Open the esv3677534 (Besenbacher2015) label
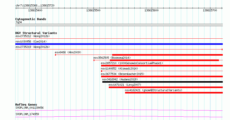This screenshot has width=230, height=120. [122, 74]
